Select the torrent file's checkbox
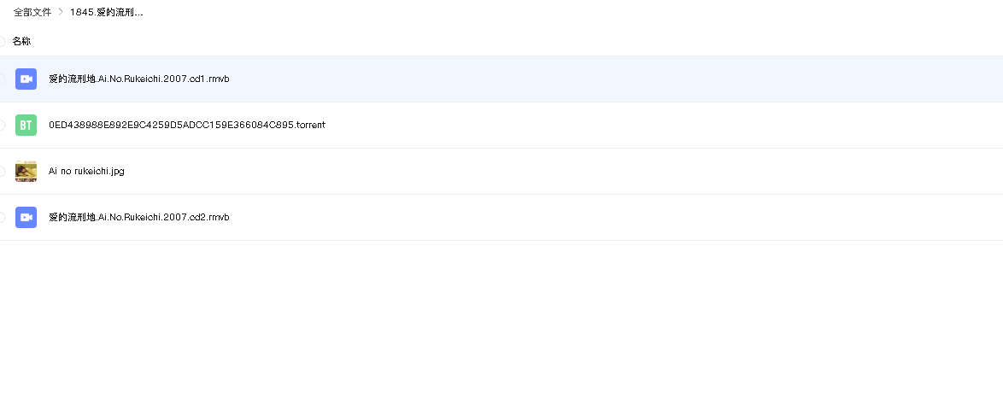Image resolution: width=1003 pixels, height=398 pixels. [2, 125]
